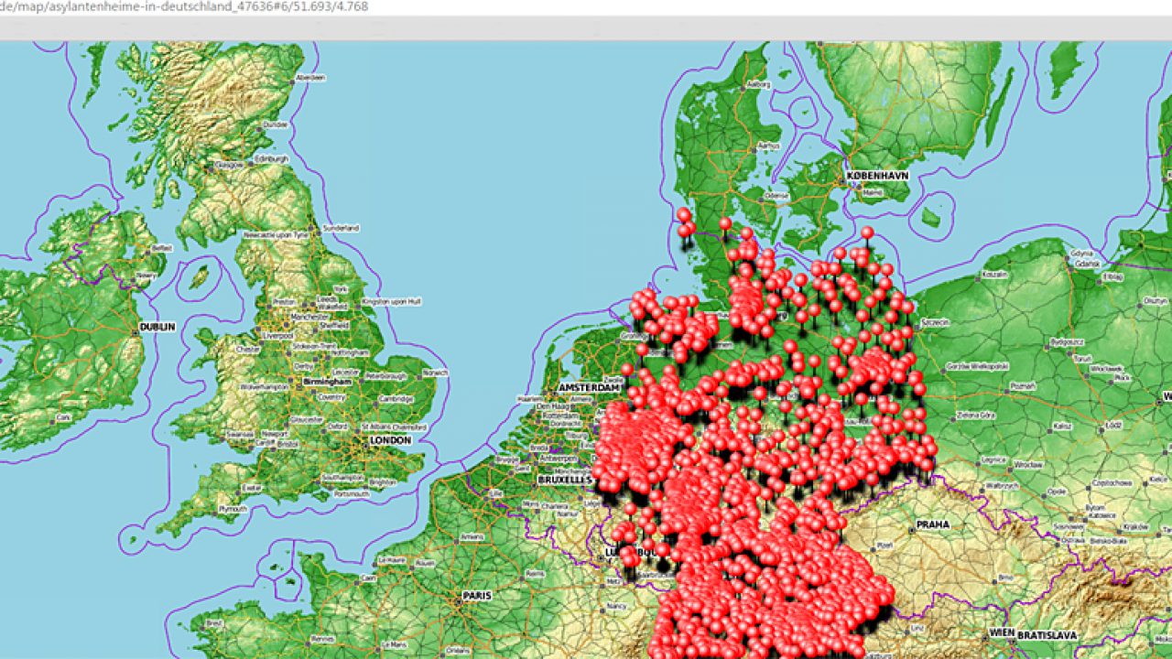
Task: Select the KØBENHAVN city label
Action: [877, 174]
